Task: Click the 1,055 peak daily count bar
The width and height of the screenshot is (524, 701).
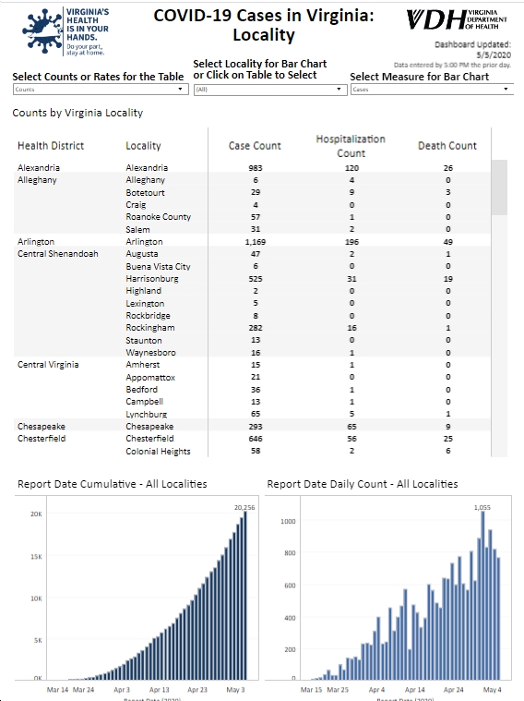Action: [x=482, y=596]
